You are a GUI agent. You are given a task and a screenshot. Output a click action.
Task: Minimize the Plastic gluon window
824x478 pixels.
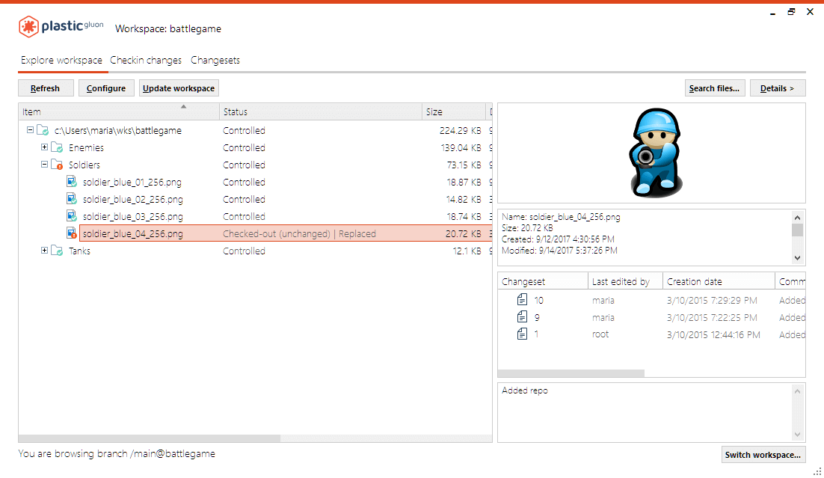pyautogui.click(x=772, y=12)
